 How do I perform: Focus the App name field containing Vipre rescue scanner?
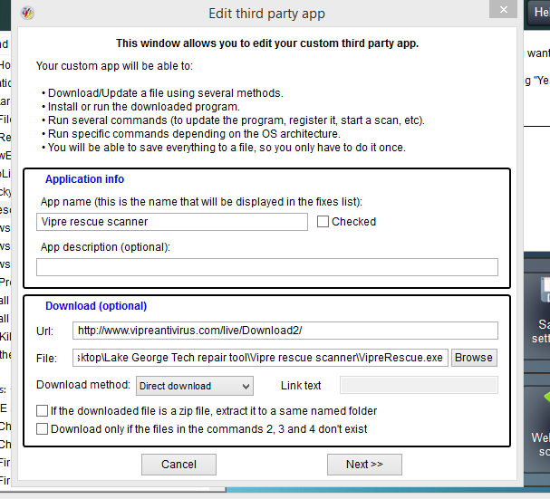coord(172,222)
